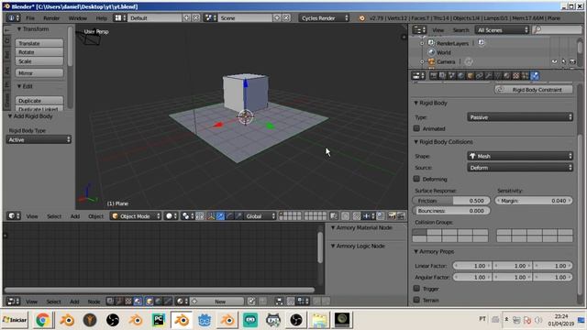Adjust the Bounciness slider
This screenshot has width=587, height=330.
[x=451, y=211]
